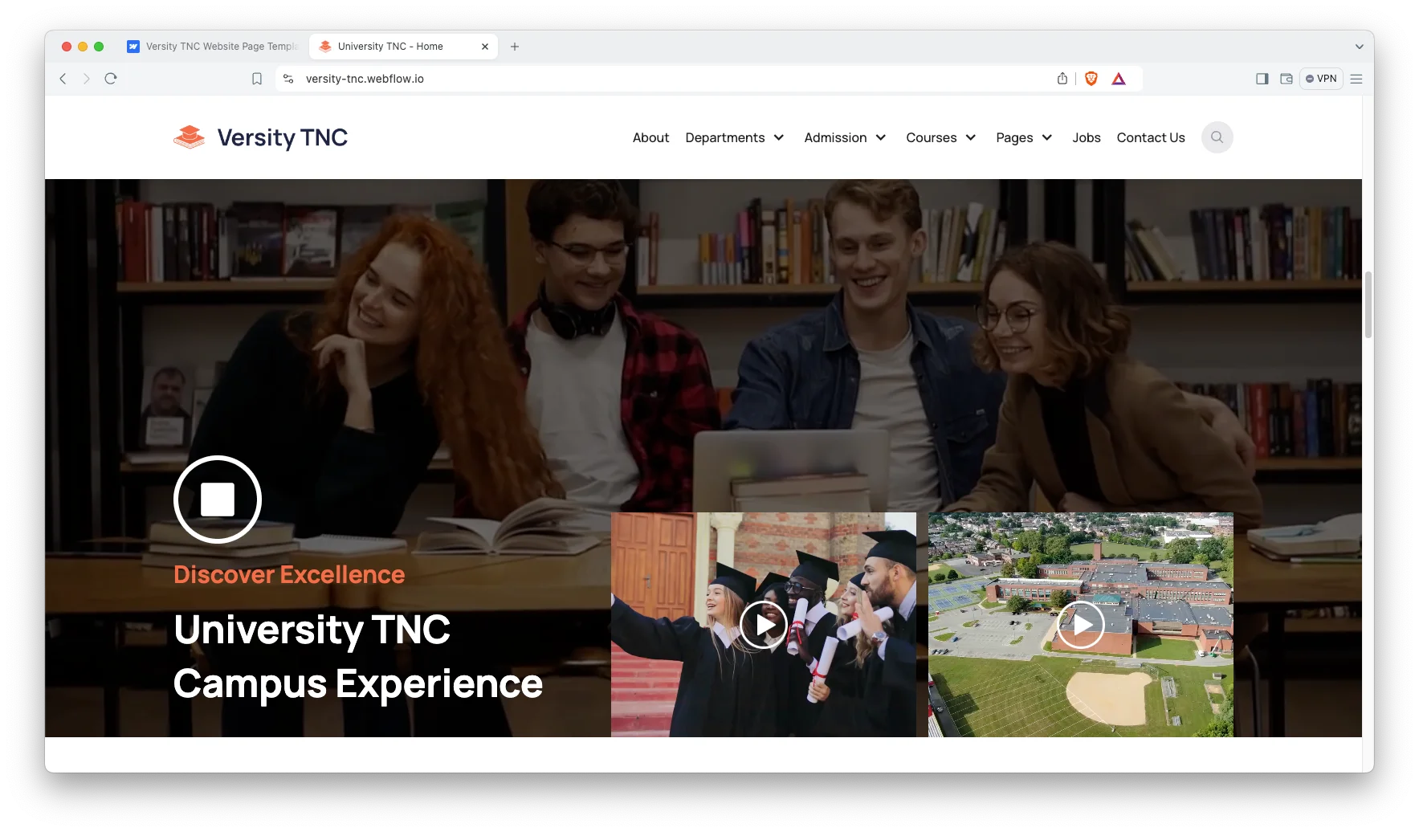Open the browser hamburger menu
Viewport: 1419px width, 832px height.
[x=1356, y=79]
